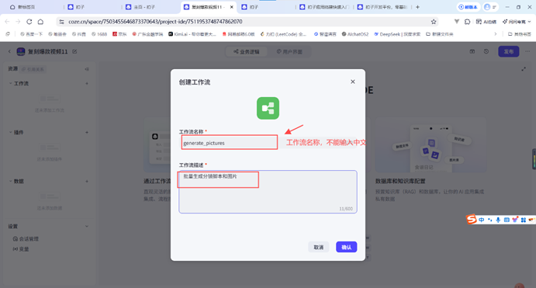The width and height of the screenshot is (536, 288).
Task: Open the 数据库和知识库配置 card thumbnail
Action: click(x=431, y=144)
